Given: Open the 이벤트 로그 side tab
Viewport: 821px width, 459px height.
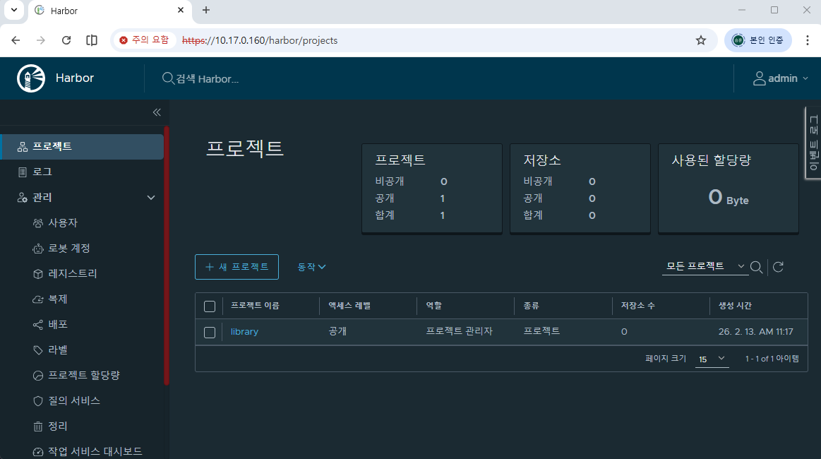Looking at the screenshot, I should 813,143.
